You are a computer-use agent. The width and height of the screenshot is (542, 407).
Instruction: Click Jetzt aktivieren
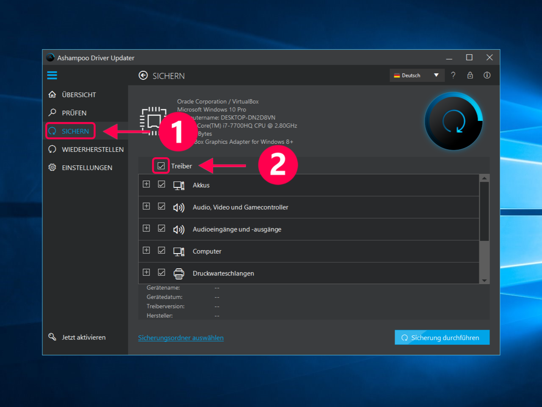pyautogui.click(x=84, y=337)
